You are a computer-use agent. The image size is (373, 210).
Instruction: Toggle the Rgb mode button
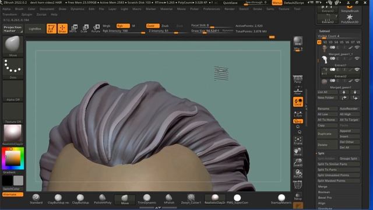[123, 26]
